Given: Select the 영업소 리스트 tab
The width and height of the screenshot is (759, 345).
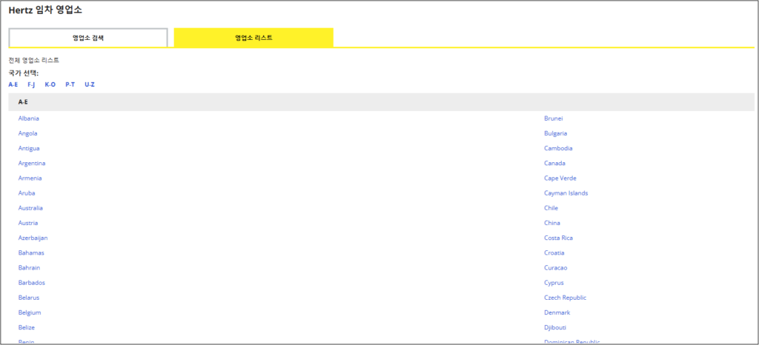Looking at the screenshot, I should [253, 38].
